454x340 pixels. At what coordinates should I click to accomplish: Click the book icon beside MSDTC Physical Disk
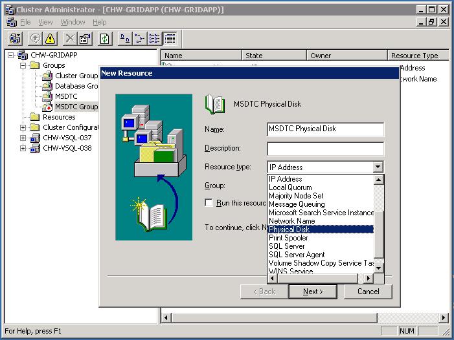[215, 104]
